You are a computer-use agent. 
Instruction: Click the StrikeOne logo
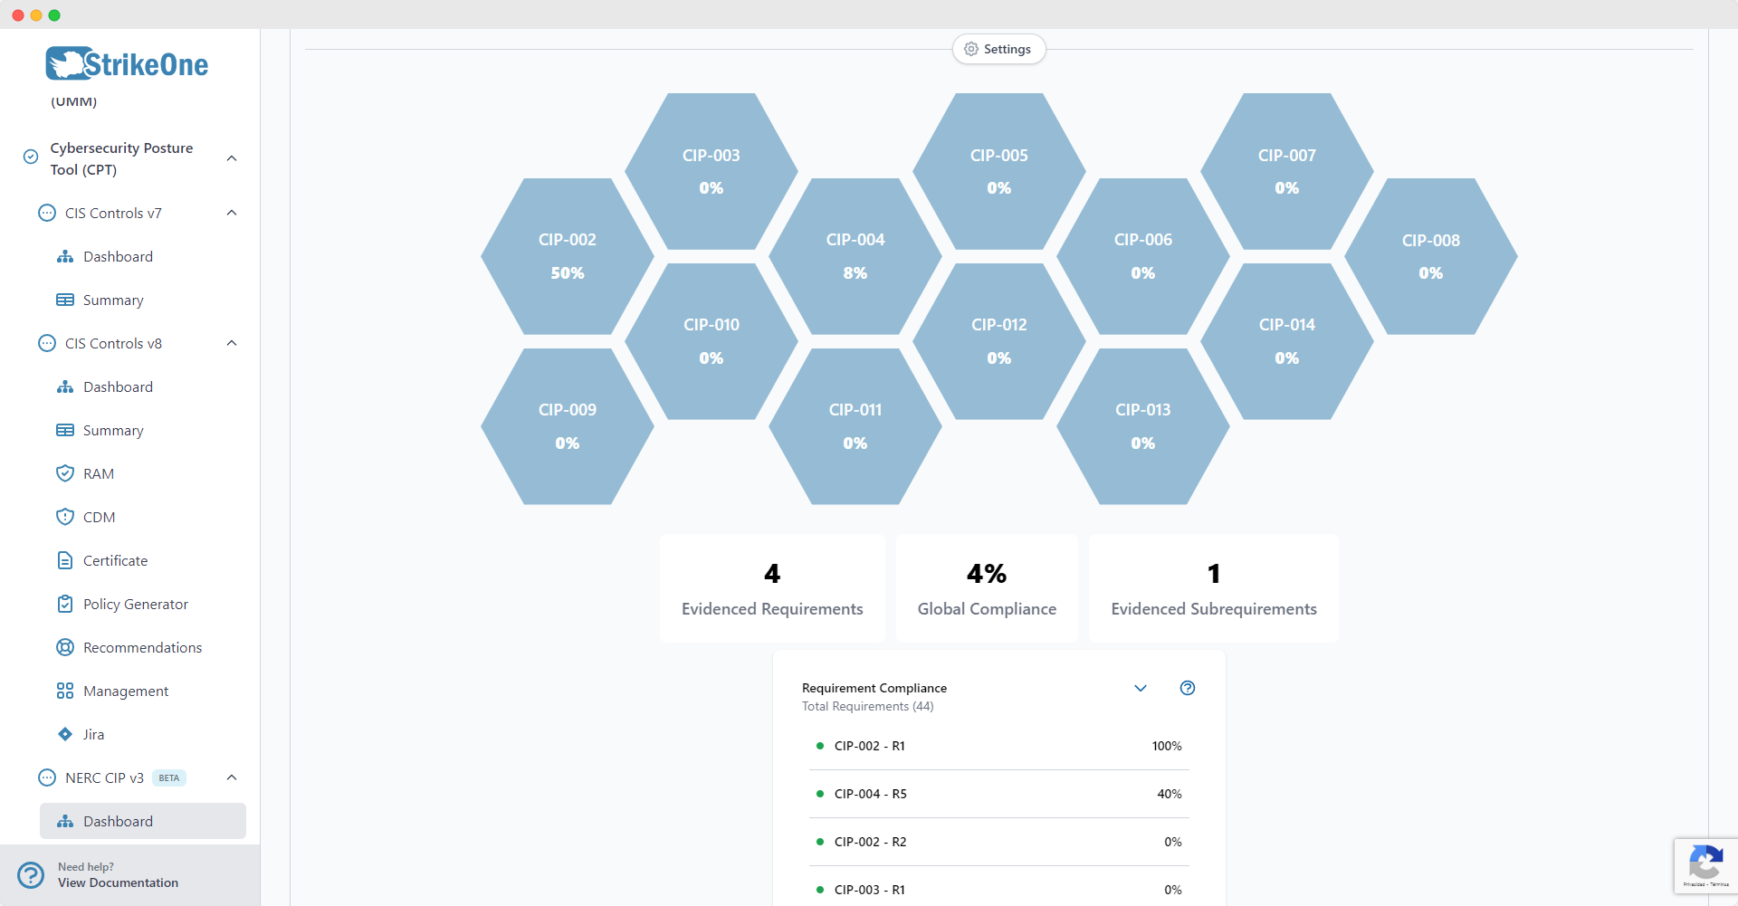(x=127, y=64)
